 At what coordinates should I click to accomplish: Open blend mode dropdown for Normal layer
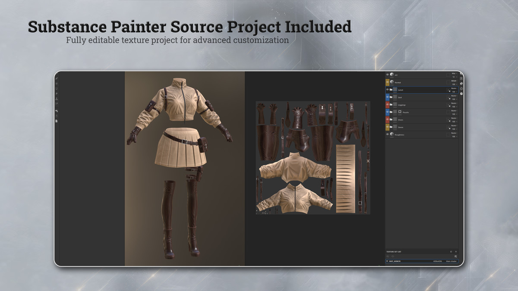coord(454,81)
